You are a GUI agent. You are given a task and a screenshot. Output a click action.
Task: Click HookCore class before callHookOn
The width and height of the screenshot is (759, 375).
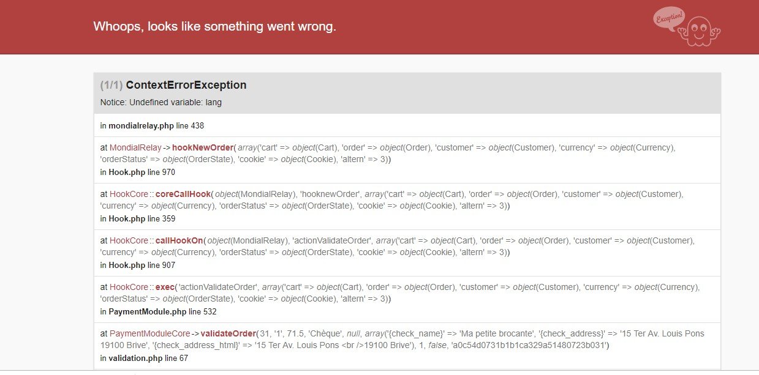pos(129,240)
